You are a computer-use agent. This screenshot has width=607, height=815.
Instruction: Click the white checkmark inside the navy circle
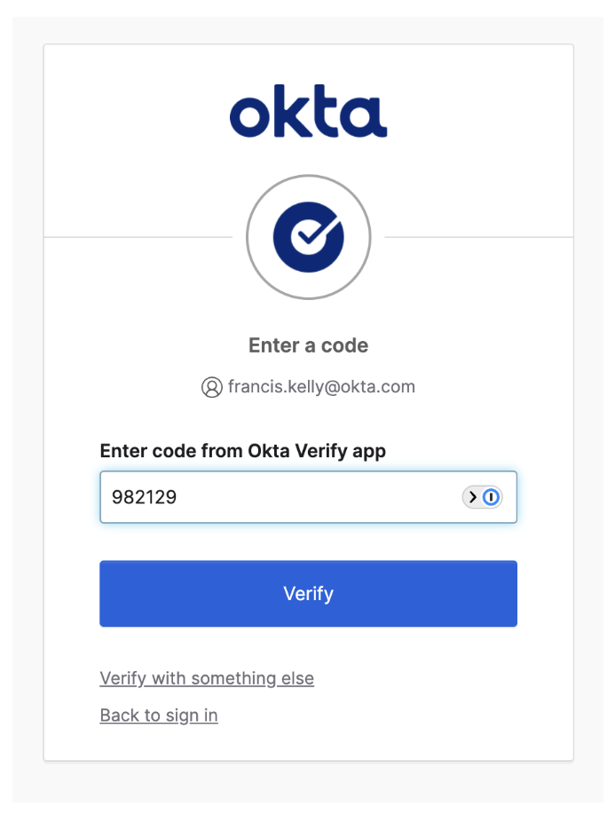click(311, 234)
